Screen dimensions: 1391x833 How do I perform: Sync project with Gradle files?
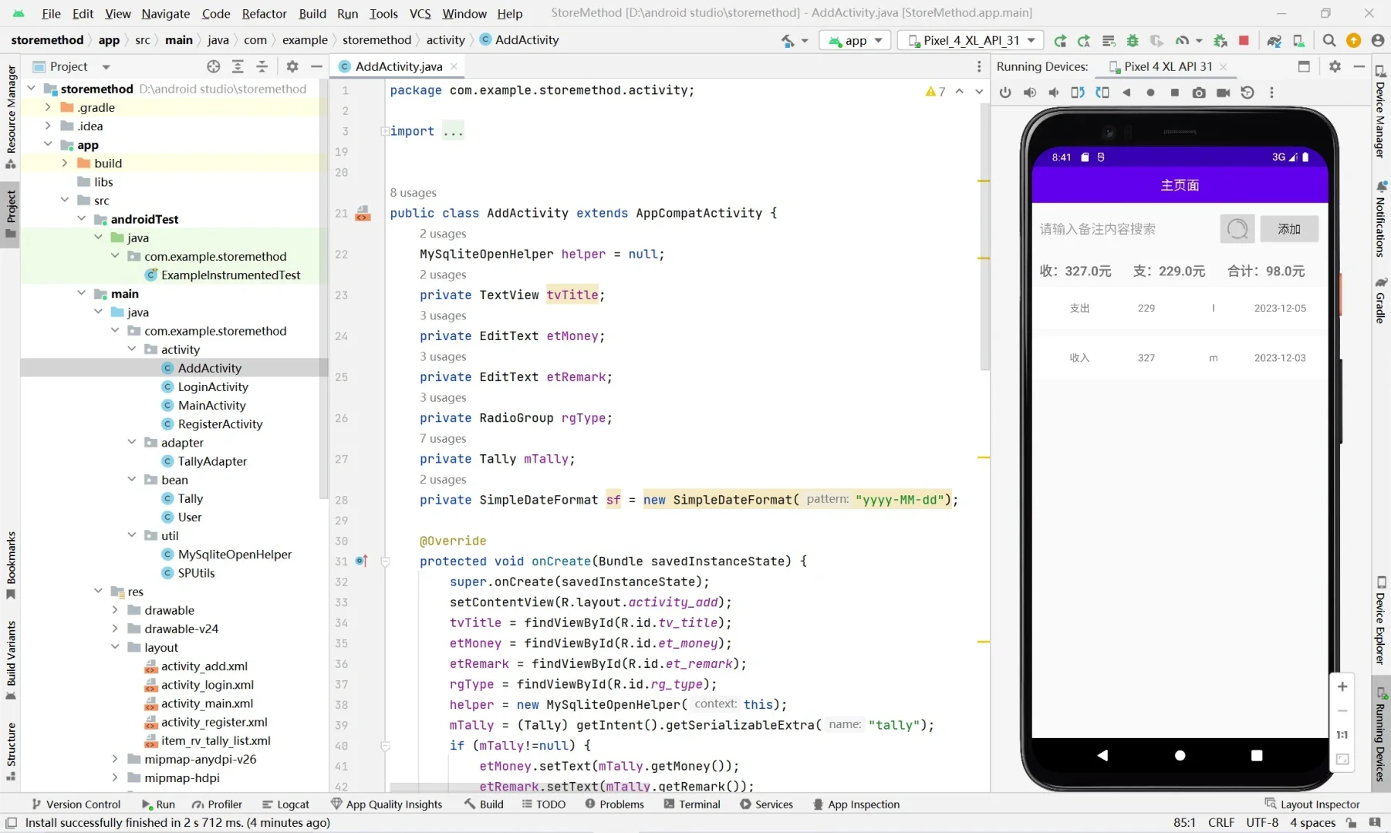[x=1275, y=40]
